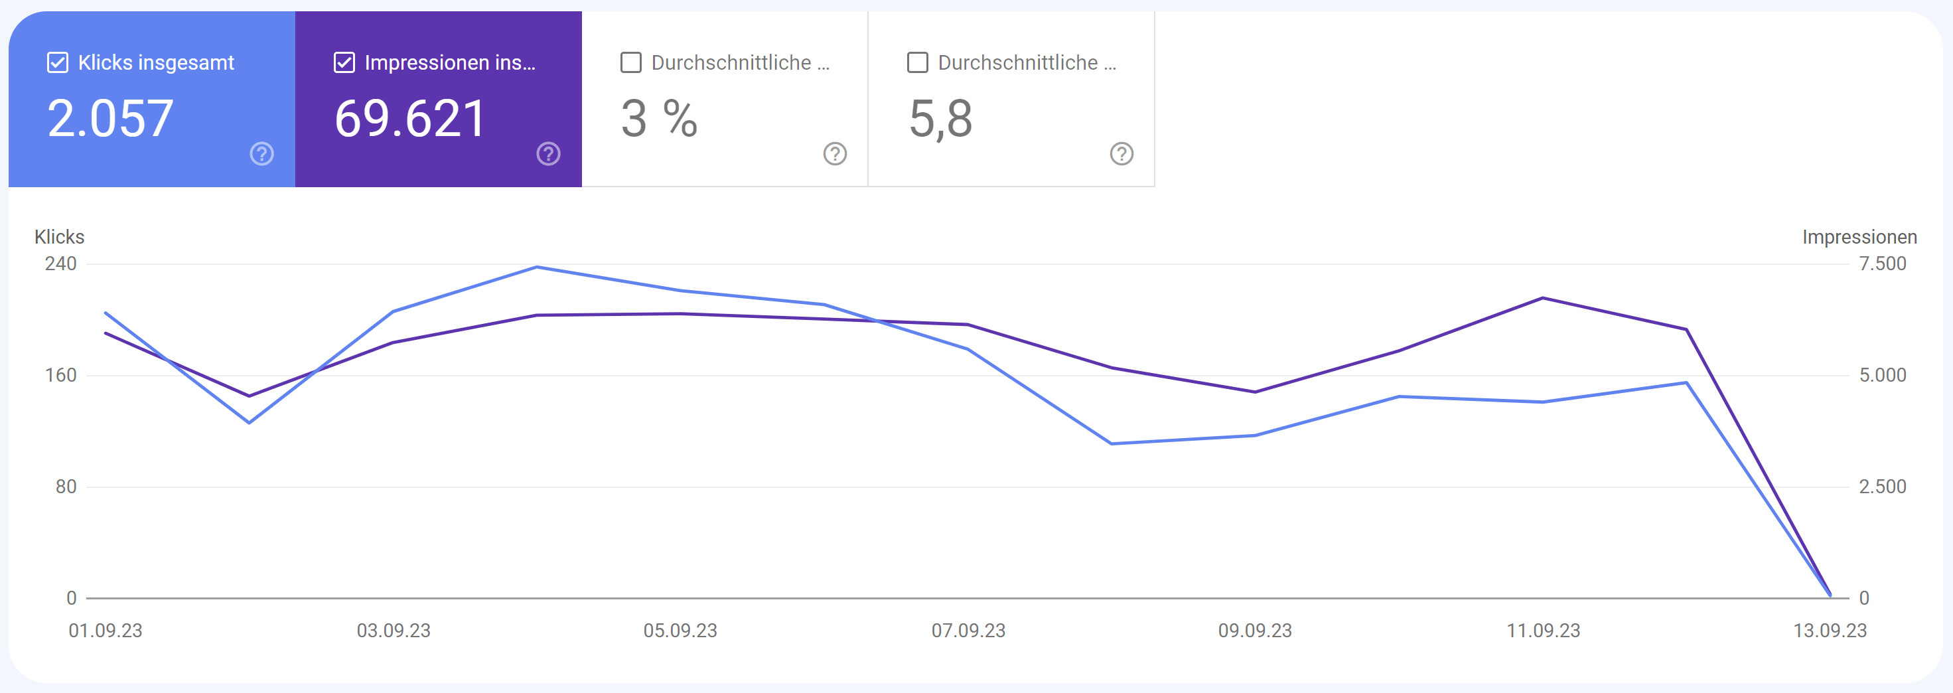Open the help icon on Impressionen card
The height and width of the screenshot is (693, 1953).
point(547,154)
